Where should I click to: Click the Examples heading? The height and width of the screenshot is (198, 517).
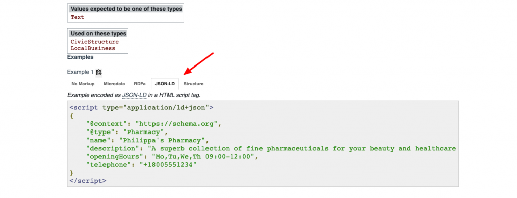pos(80,57)
